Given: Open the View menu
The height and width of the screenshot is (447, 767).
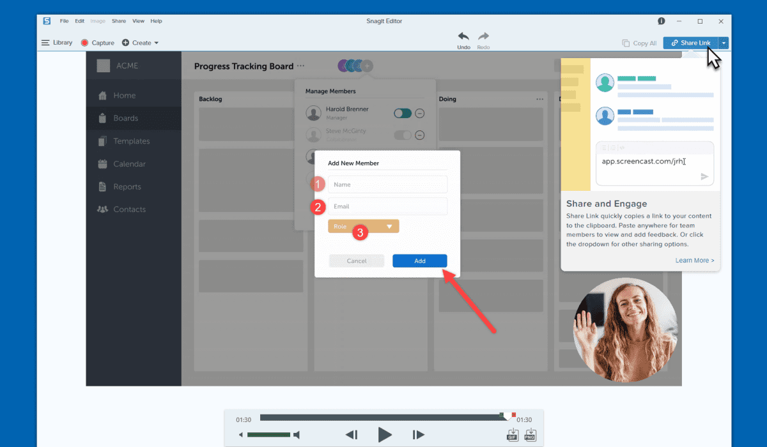Looking at the screenshot, I should pyautogui.click(x=138, y=21).
